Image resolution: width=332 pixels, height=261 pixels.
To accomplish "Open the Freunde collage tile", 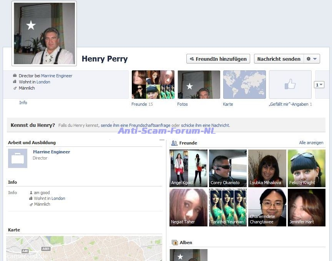I will click(153, 85).
